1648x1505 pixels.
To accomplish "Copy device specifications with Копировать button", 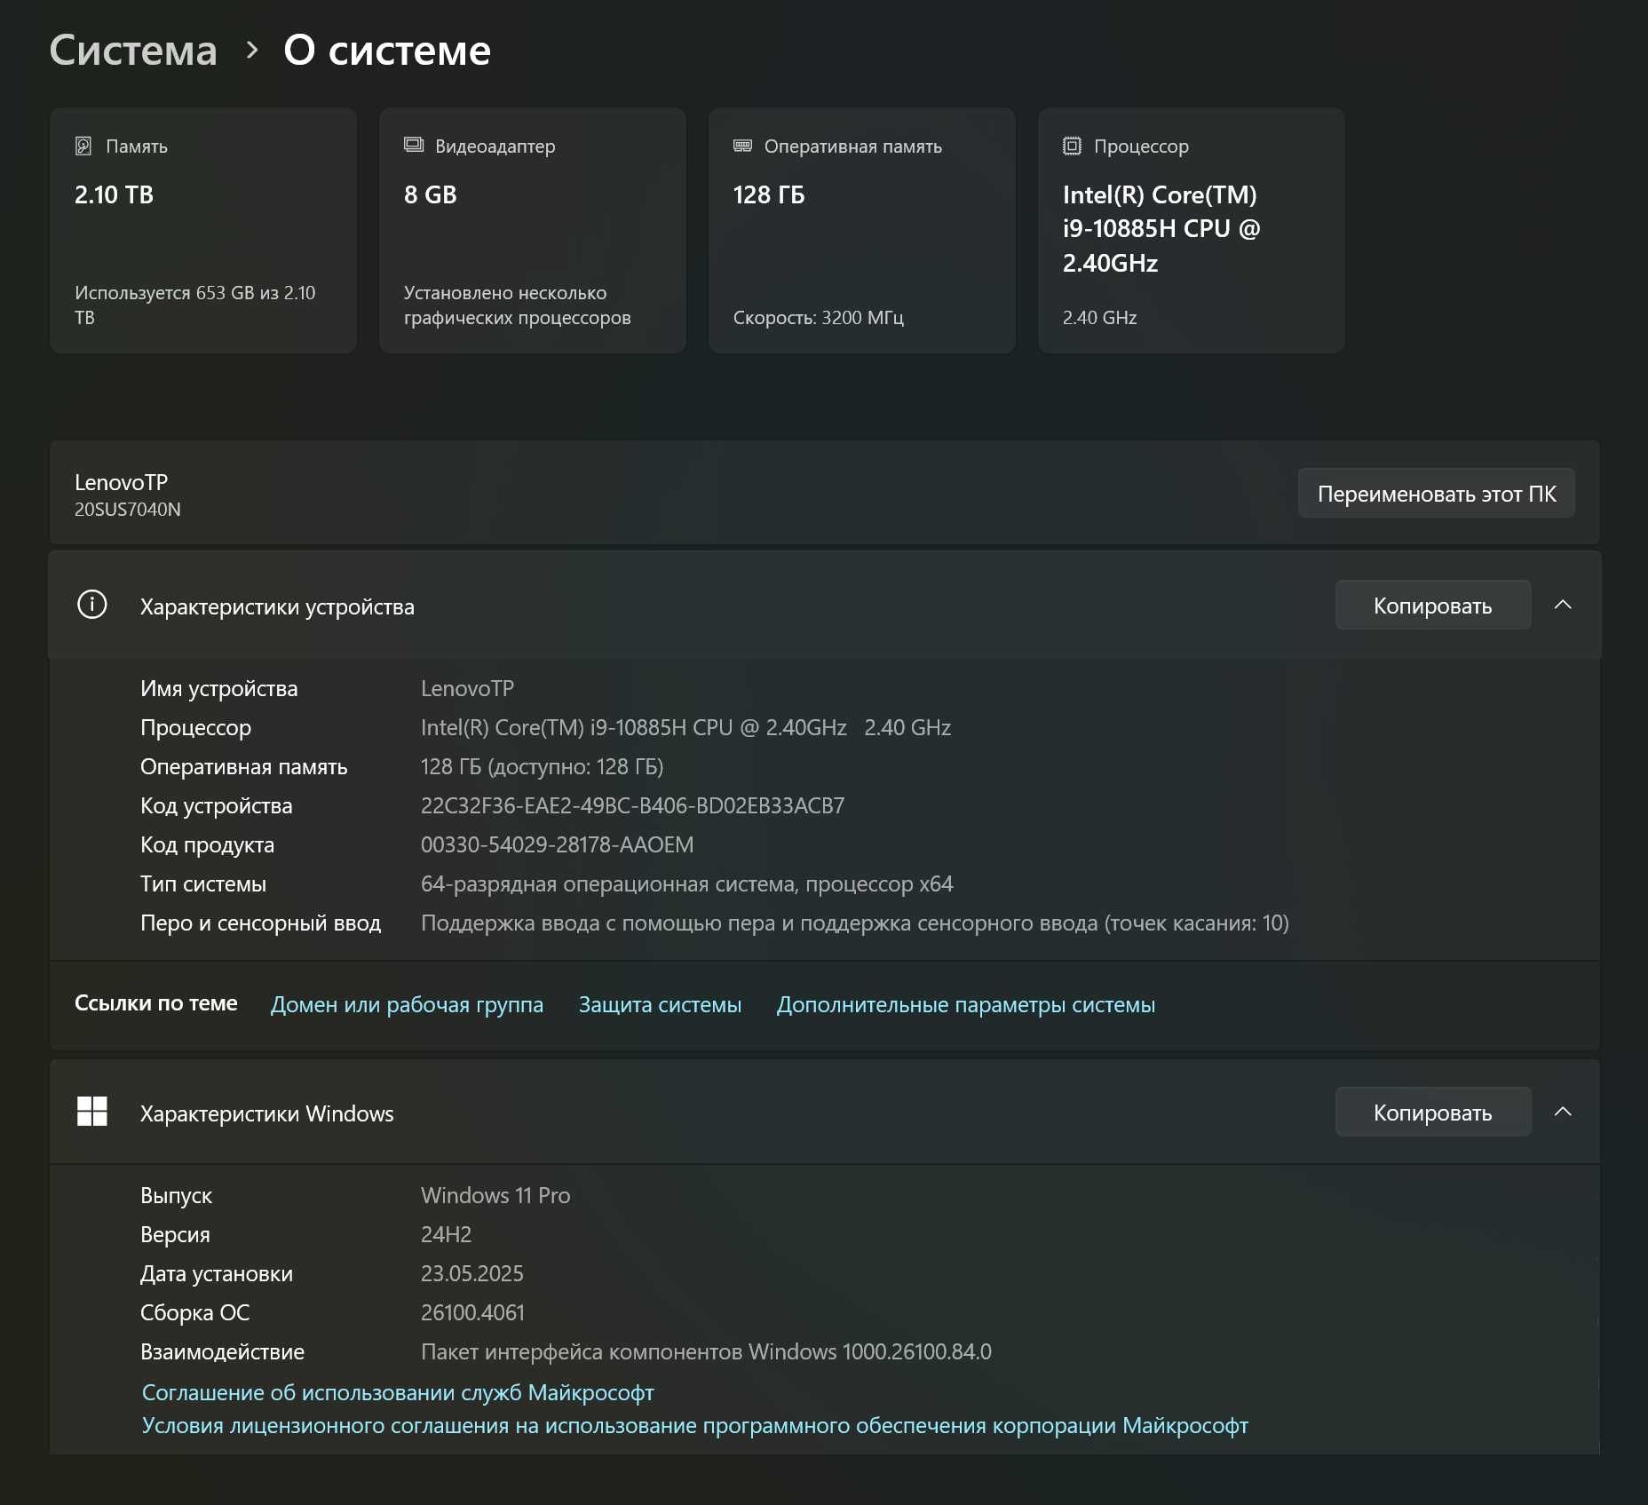I will (x=1433, y=606).
